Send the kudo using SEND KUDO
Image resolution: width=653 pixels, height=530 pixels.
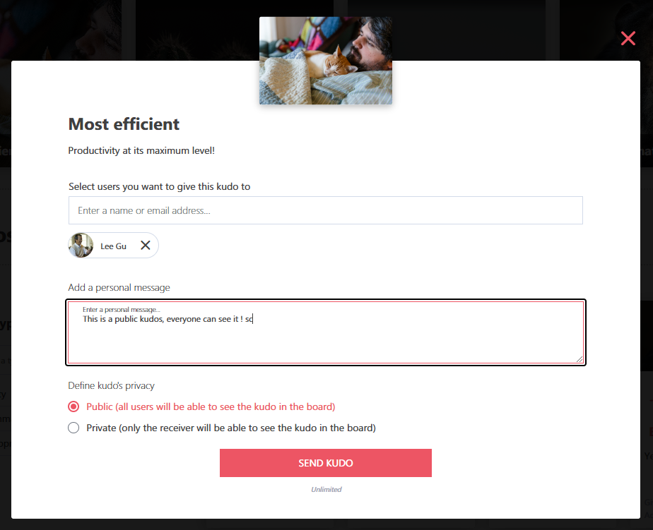click(x=326, y=463)
